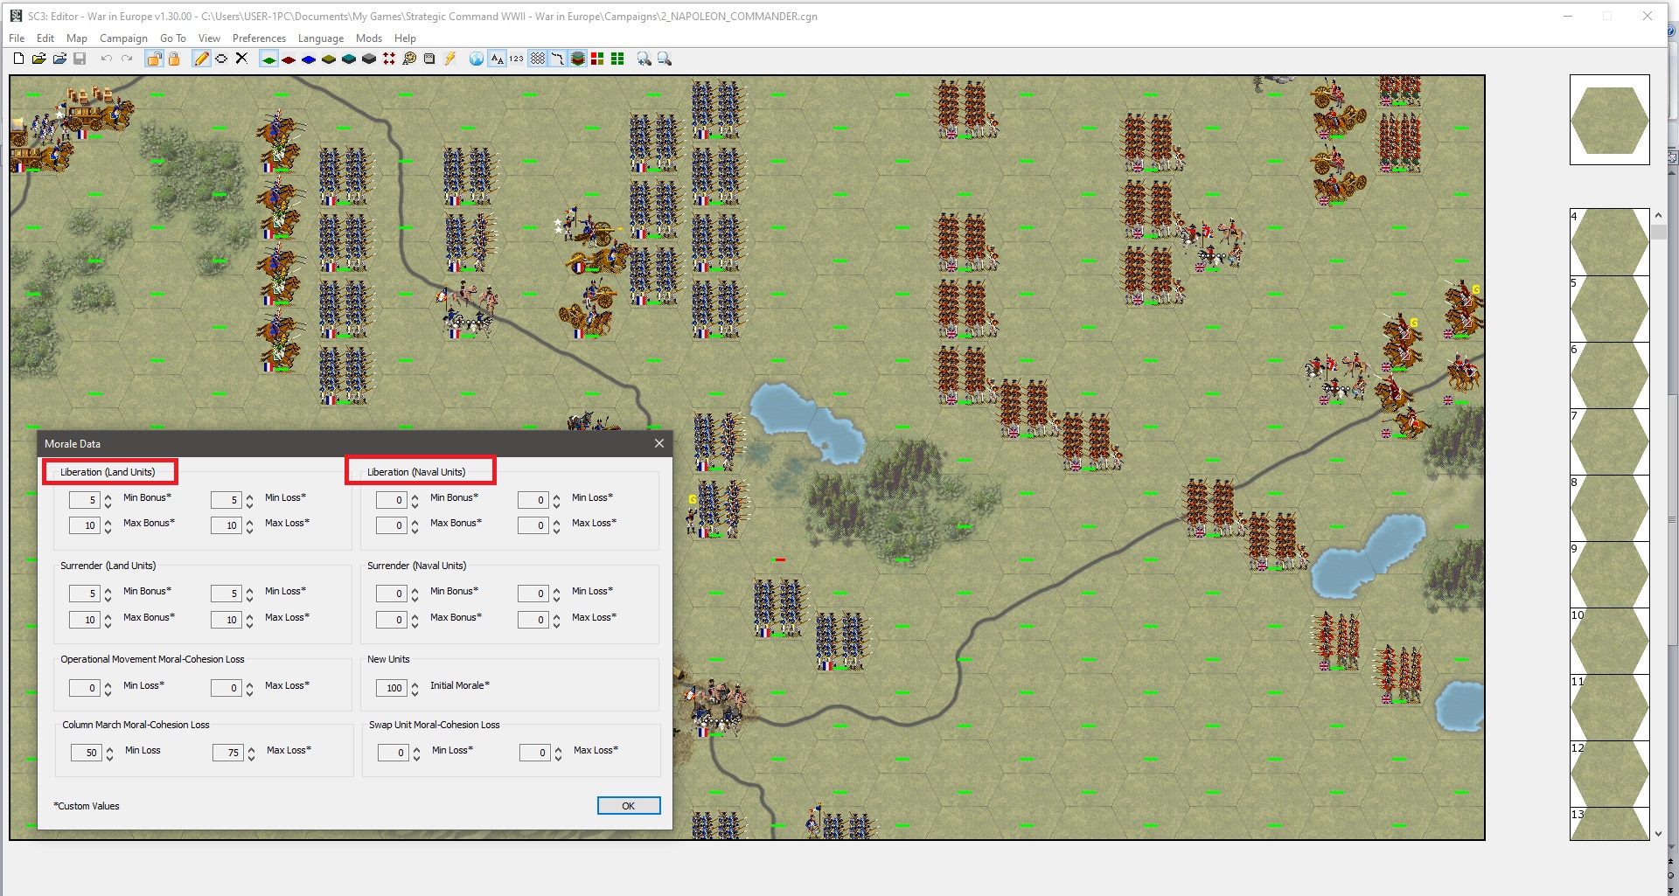Image resolution: width=1679 pixels, height=896 pixels.
Task: Click the Undo arrow in toolbar
Action: [x=106, y=59]
